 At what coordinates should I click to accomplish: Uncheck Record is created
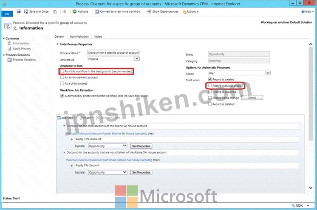210,79
